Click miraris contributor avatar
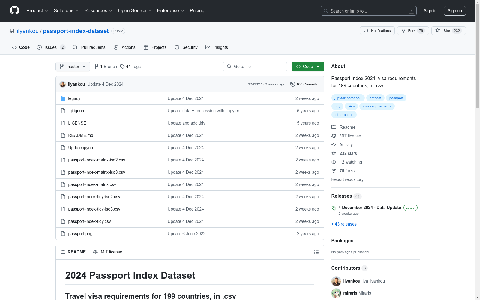 pyautogui.click(x=336, y=293)
